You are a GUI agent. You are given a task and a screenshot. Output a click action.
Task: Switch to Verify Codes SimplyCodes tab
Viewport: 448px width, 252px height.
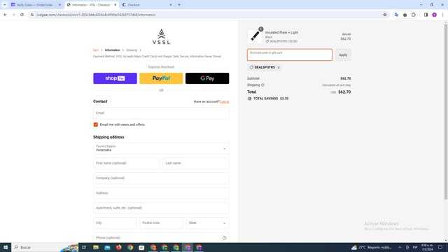(x=35, y=5)
